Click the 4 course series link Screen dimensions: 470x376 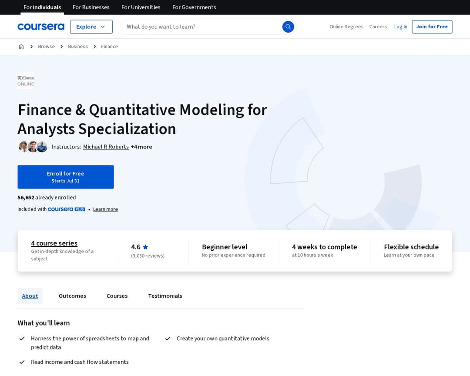point(54,243)
